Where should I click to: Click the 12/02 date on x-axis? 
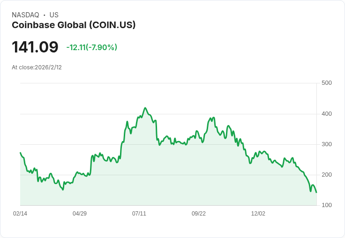coord(258,214)
